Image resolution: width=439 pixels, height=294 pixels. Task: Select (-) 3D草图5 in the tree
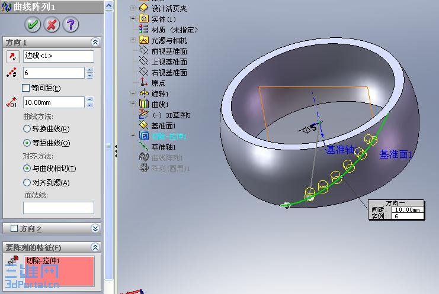(x=171, y=115)
